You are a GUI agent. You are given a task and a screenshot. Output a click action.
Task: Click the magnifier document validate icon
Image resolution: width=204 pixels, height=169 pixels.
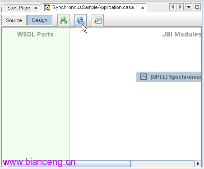[97, 20]
